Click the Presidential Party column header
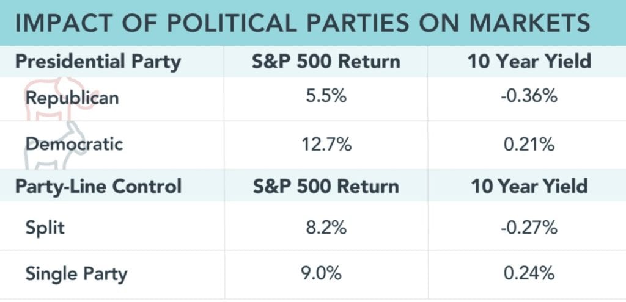 (x=97, y=62)
